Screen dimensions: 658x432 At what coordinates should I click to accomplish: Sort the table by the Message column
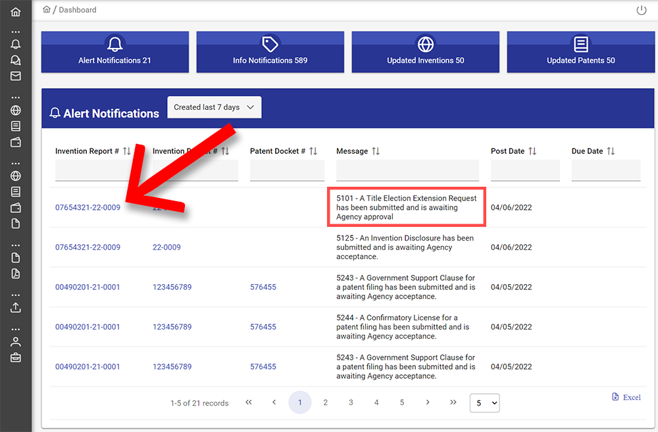pos(376,151)
